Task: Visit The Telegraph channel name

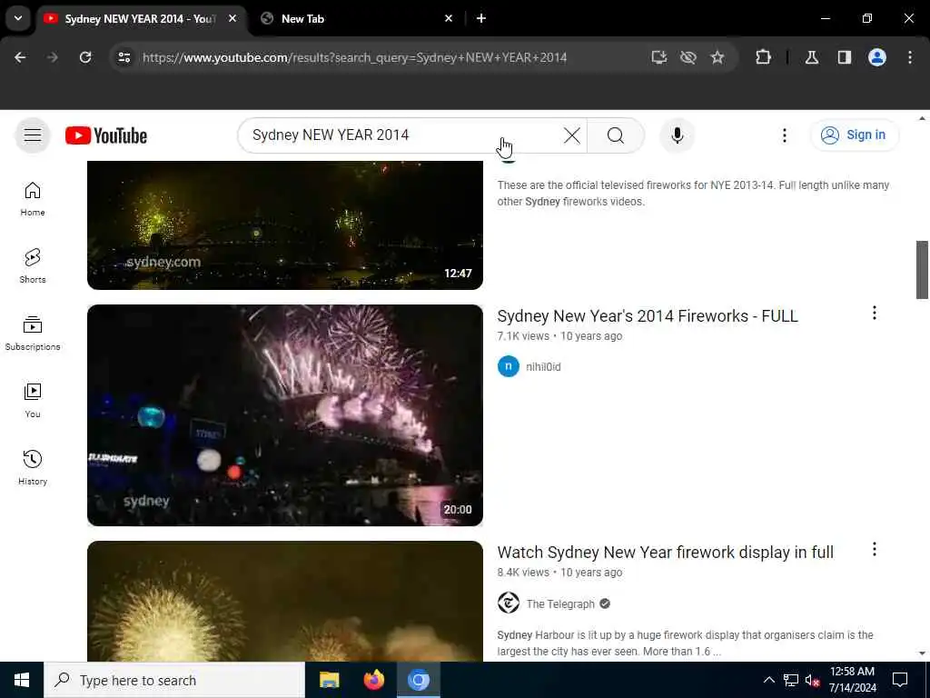Action: point(560,603)
